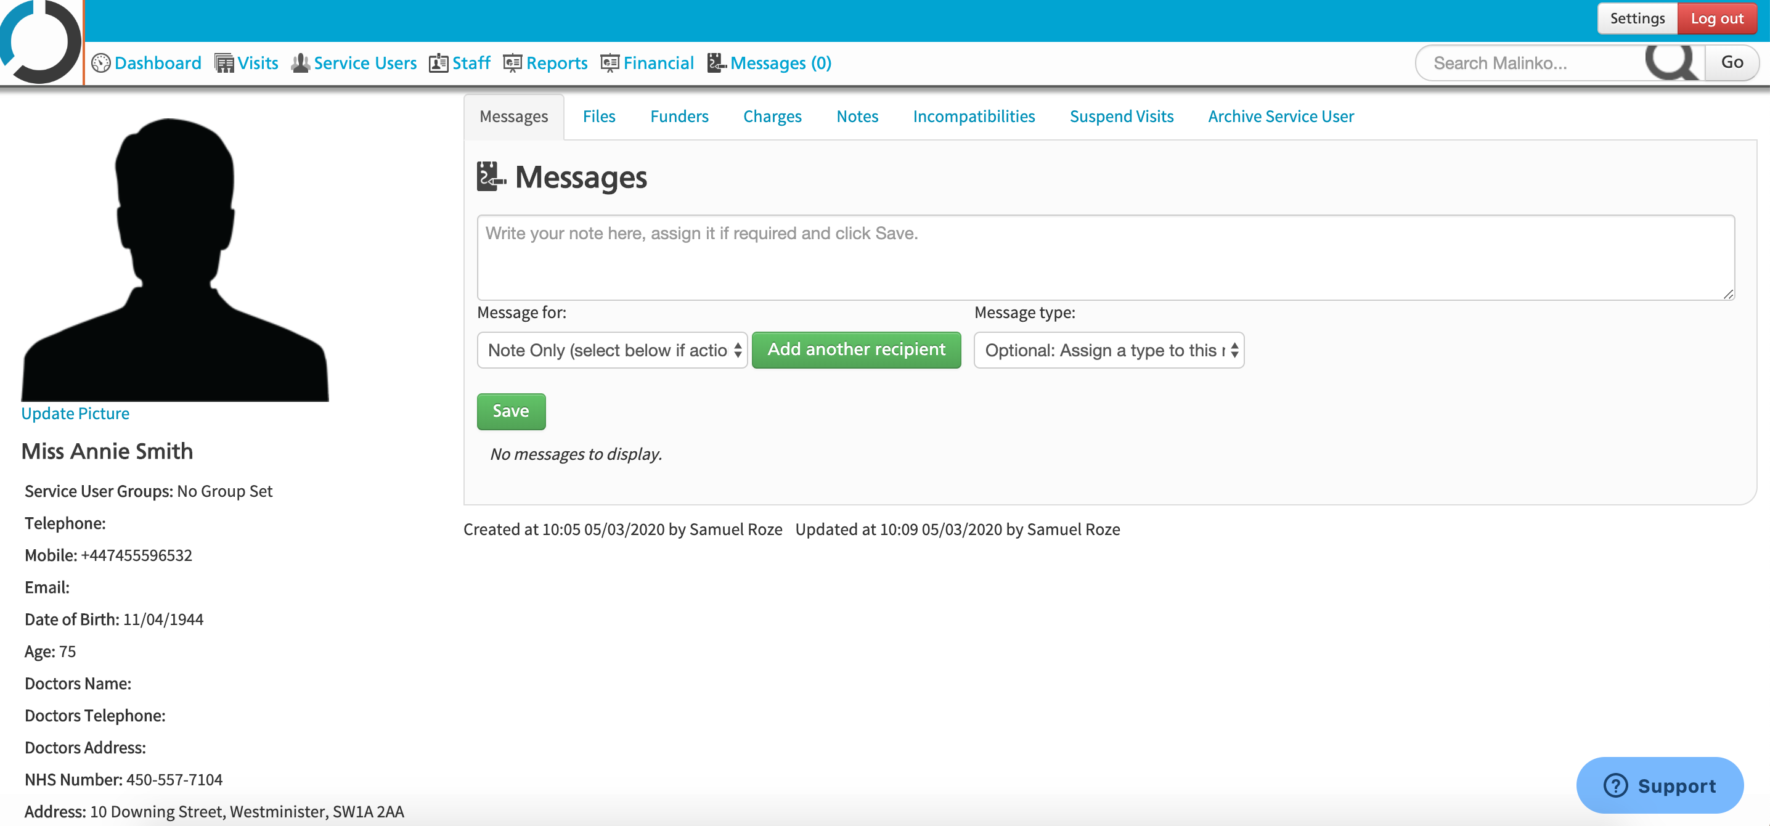This screenshot has height=826, width=1770.
Task: Navigate to the Financial section
Action: point(658,62)
